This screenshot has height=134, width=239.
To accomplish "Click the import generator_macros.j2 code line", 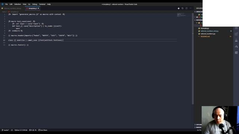I will (x=37, y=14).
